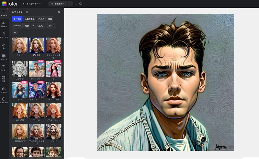Open the 調整する adjust tool
The width and height of the screenshot is (259, 159).
[4, 24]
